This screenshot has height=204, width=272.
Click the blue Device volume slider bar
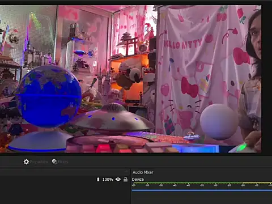point(202,190)
